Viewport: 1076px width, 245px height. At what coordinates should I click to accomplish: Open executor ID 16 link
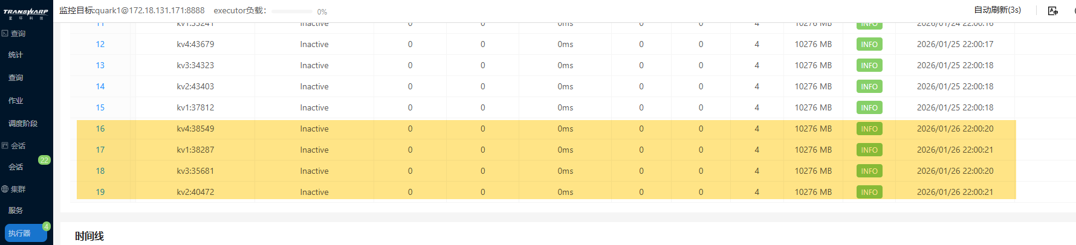click(100, 129)
